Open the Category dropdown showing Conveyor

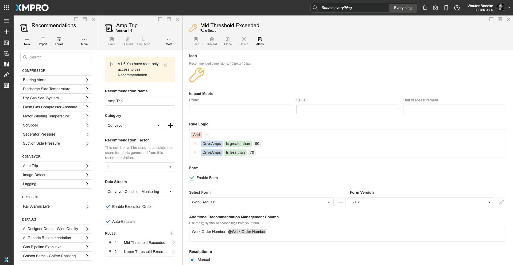pos(134,125)
